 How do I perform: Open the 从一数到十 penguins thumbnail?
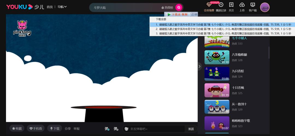[217, 107]
